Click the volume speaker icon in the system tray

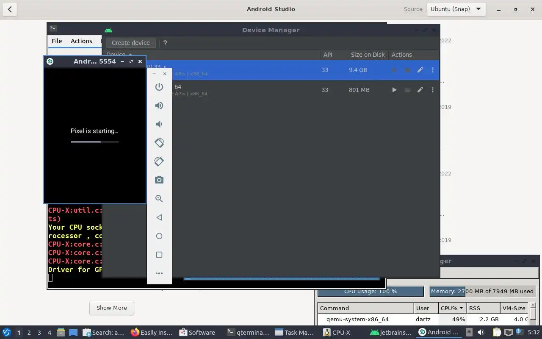[481, 333]
